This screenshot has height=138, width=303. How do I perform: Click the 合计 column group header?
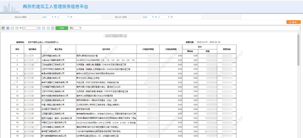200,47
